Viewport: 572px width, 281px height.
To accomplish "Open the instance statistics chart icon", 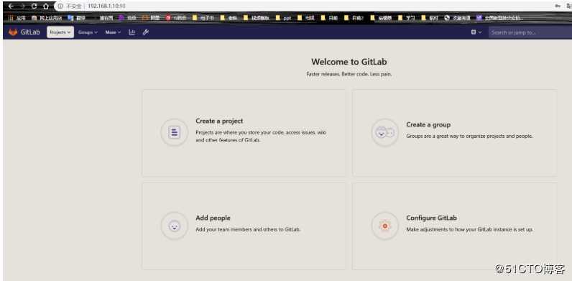I will pyautogui.click(x=132, y=32).
